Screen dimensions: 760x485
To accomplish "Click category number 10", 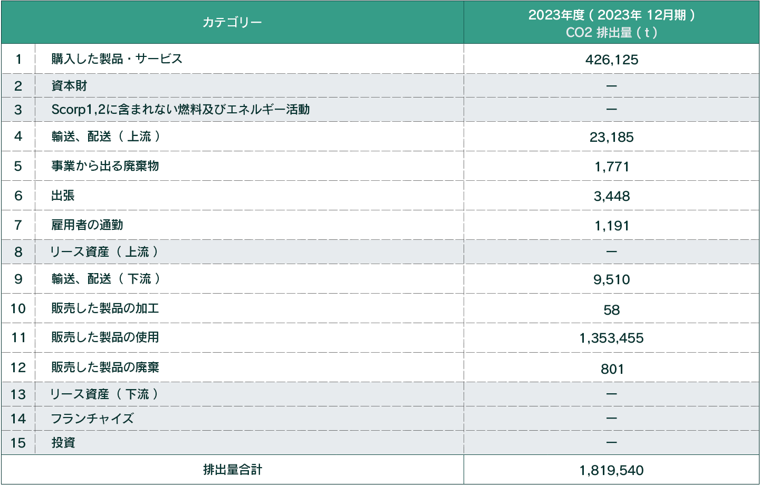I will coord(18,309).
